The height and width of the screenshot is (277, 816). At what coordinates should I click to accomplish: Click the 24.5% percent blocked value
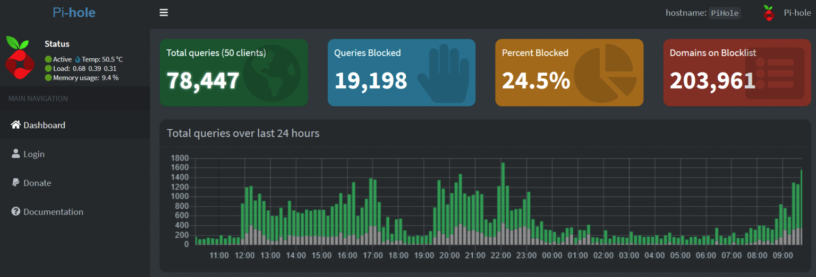coord(536,81)
